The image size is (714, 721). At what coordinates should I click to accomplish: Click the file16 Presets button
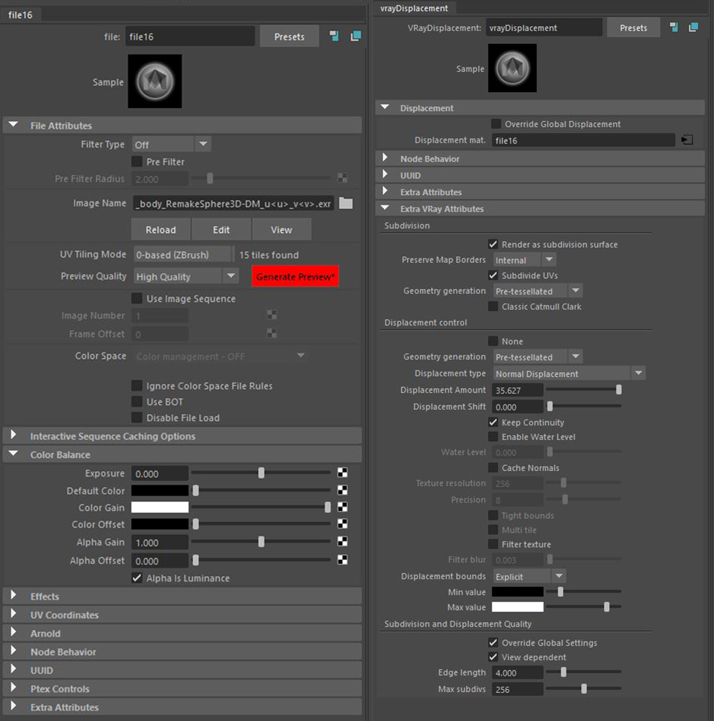[289, 36]
